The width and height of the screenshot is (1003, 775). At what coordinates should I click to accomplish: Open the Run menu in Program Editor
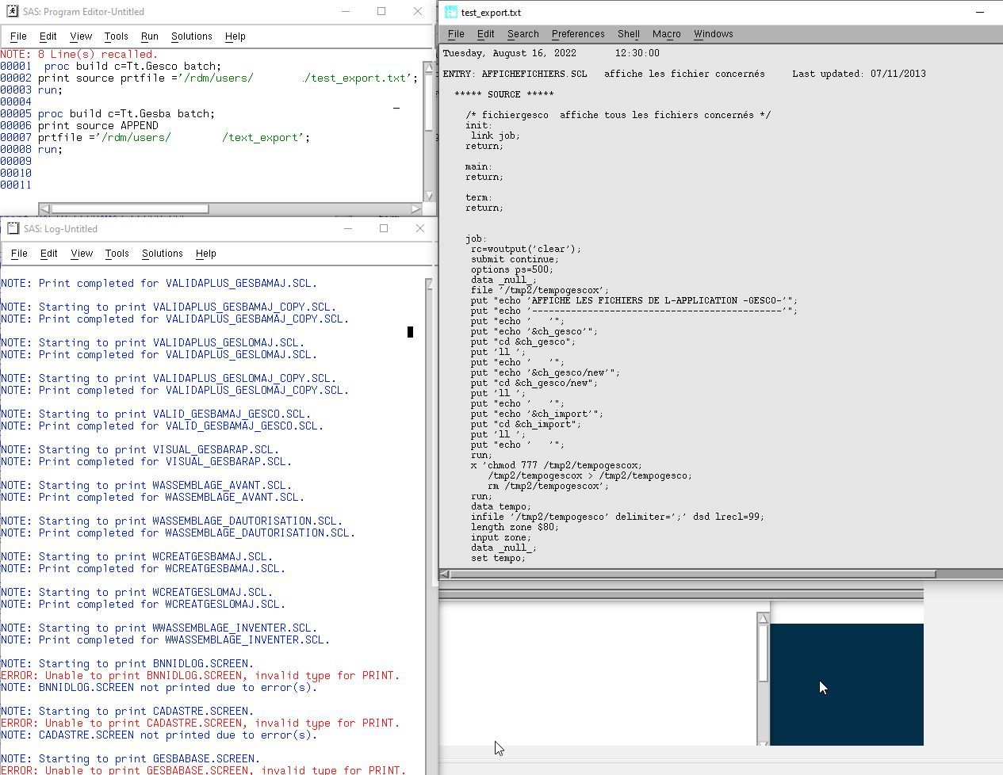(x=151, y=36)
